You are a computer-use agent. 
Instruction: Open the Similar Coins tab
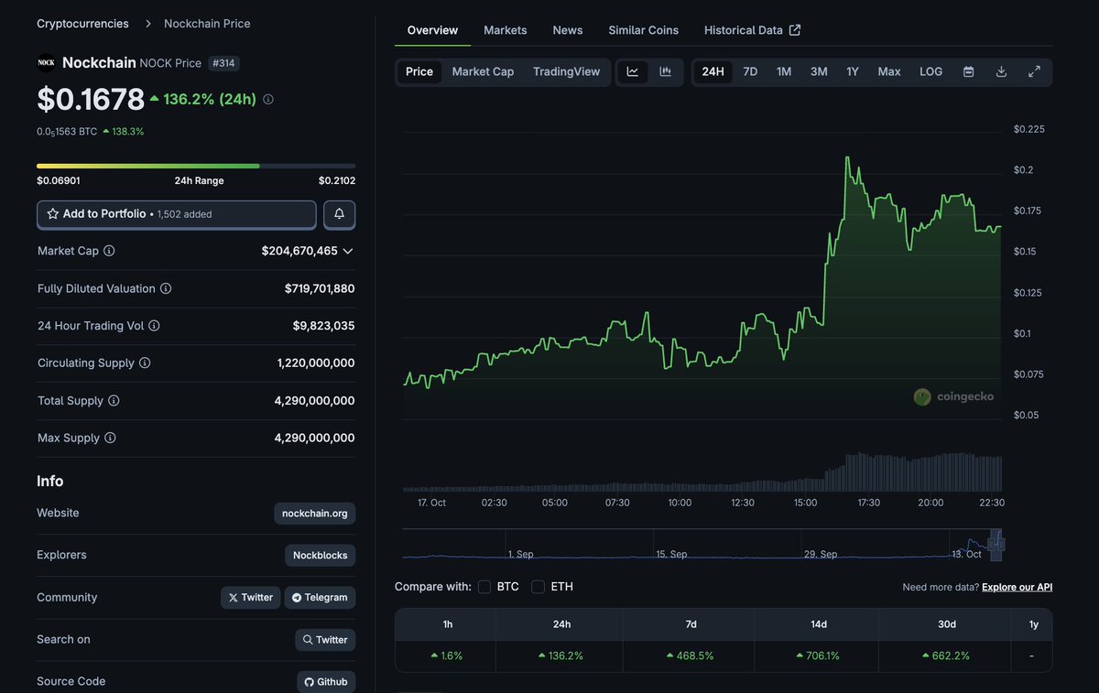click(x=643, y=30)
